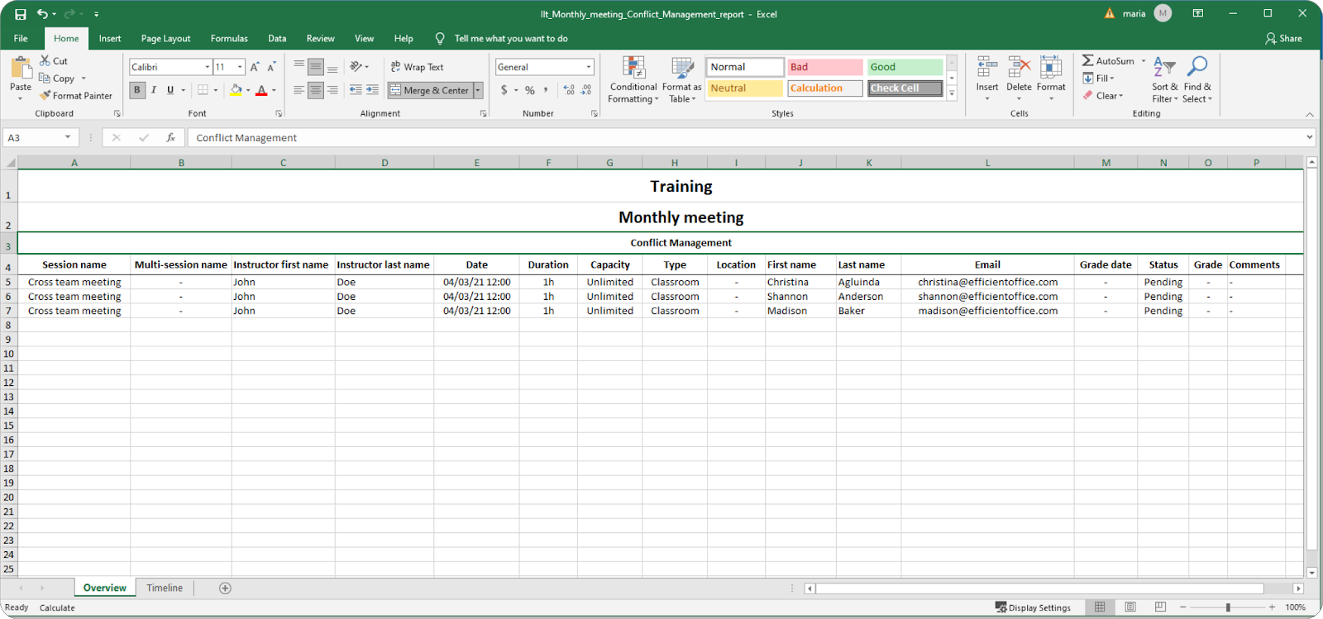
Task: Toggle Underline formatting
Action: pos(170,90)
